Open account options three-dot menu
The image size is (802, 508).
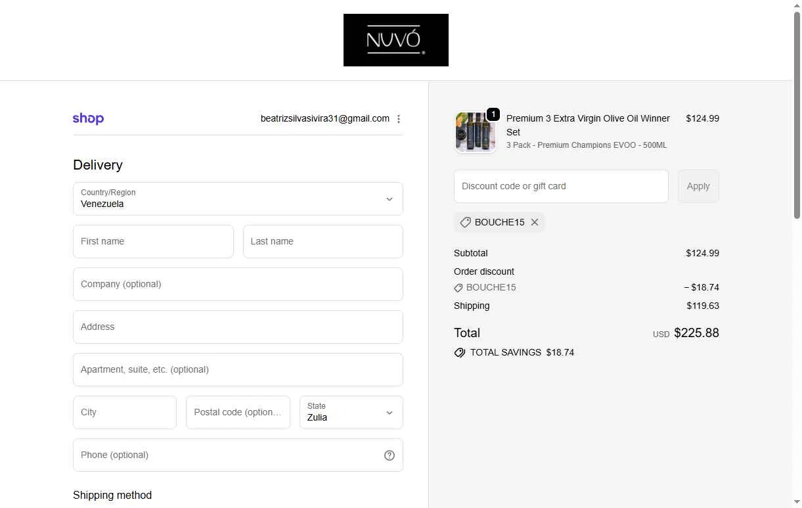click(x=399, y=119)
